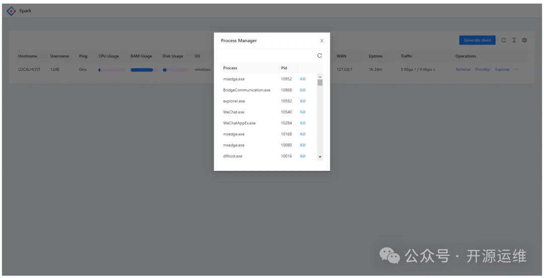Click the Spark logo icon
The image size is (544, 278).
11,11
